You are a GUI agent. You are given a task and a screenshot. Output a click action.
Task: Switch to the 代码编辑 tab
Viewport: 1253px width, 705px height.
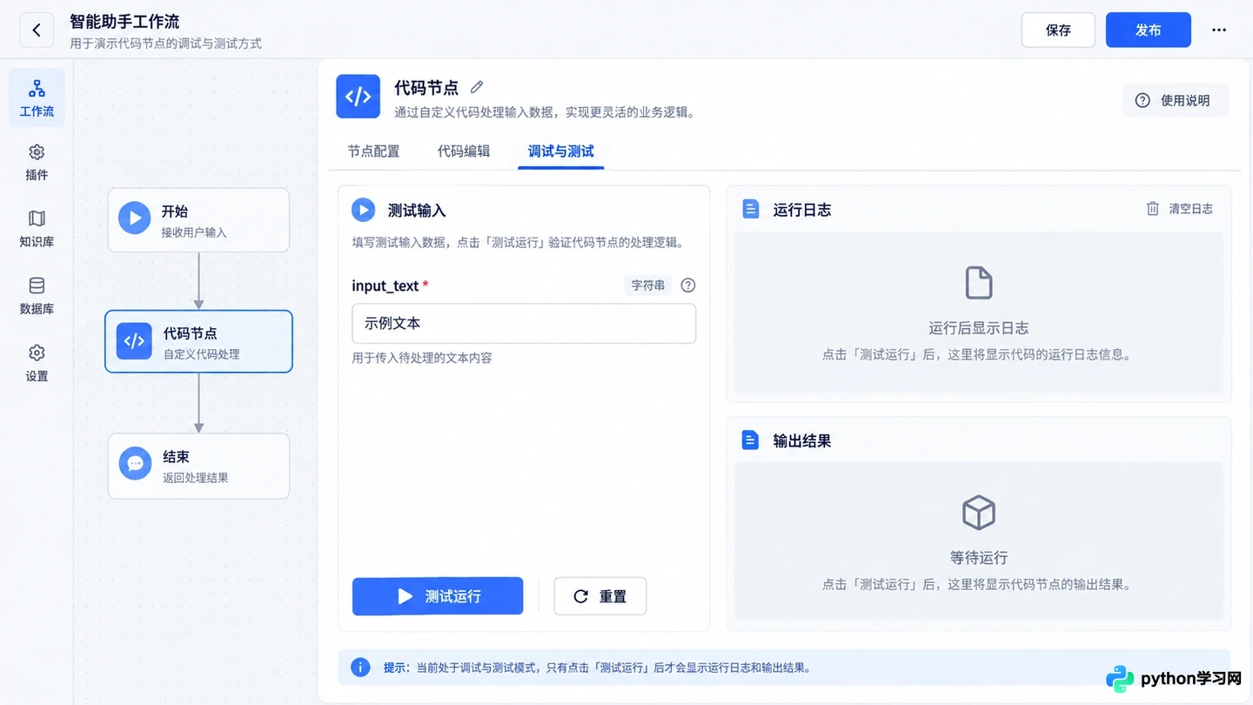click(464, 151)
